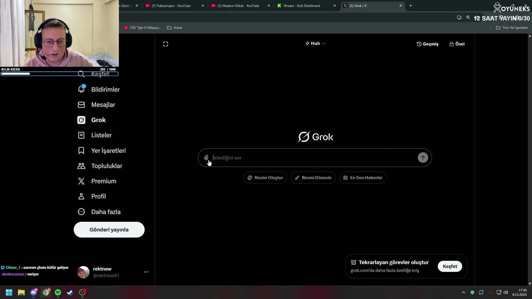Viewport: 532px width, 299px height.
Task: Click Mesajlar label
Action: 103,105
